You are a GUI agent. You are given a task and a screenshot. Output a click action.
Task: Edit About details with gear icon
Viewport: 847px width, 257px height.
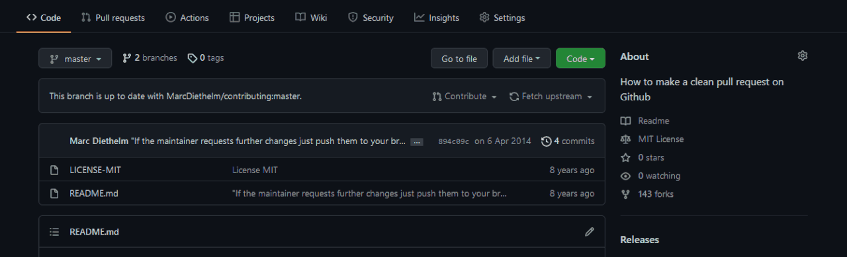click(x=803, y=56)
